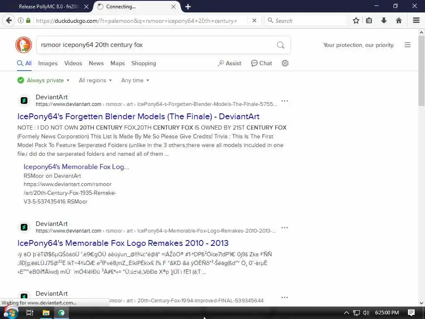Click the page vertical scrollbar thumb
The image size is (425, 319).
tap(421, 71)
